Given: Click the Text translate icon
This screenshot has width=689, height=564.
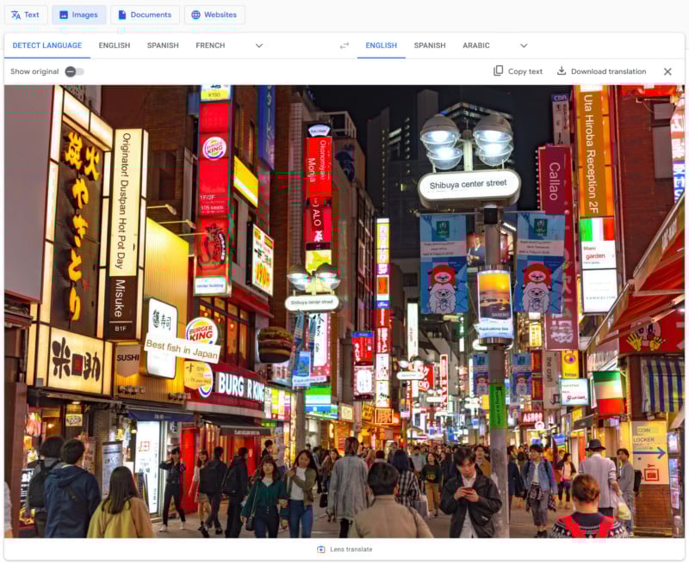Looking at the screenshot, I should point(16,15).
